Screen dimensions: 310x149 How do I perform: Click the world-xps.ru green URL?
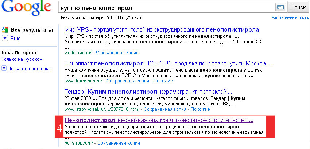pyautogui.click(x=78, y=53)
